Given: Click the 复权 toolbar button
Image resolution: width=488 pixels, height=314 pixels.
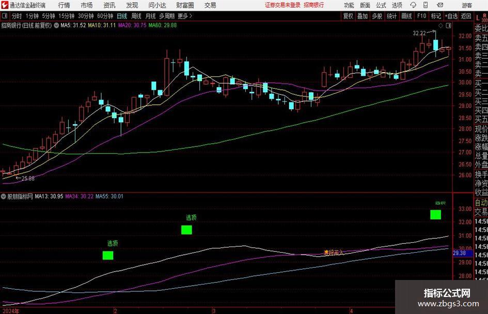Looking at the screenshot, I should click(348, 16).
